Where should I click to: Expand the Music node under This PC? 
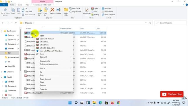tap(3, 95)
